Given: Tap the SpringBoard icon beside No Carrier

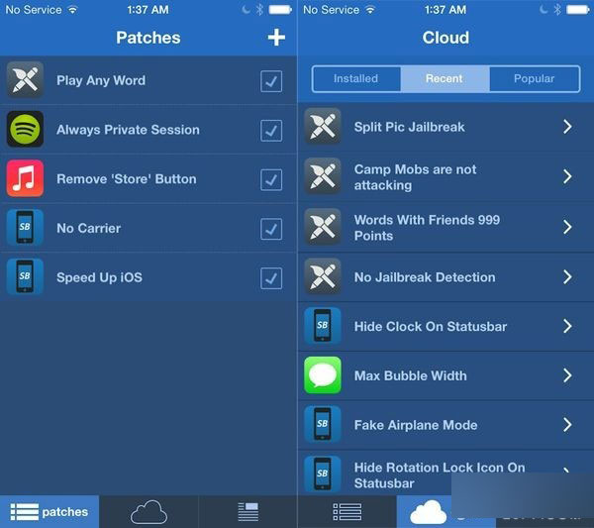Looking at the screenshot, I should (25, 228).
